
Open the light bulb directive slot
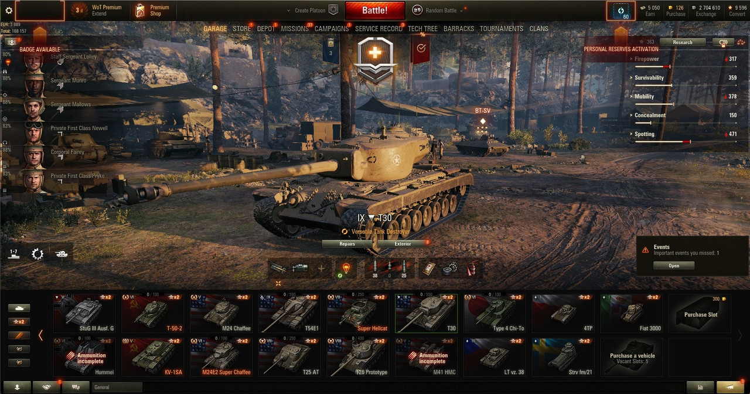(346, 269)
